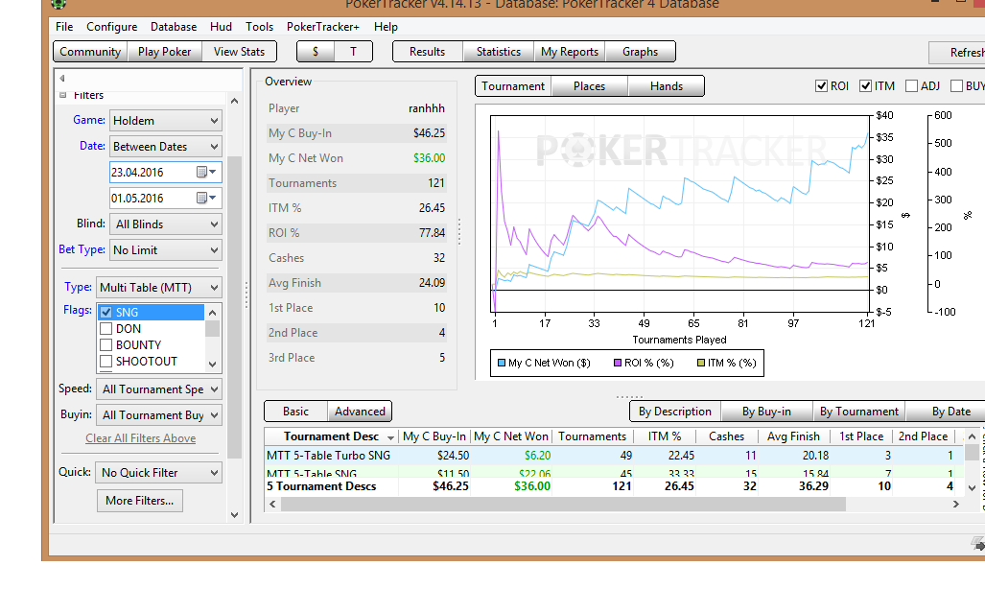The height and width of the screenshot is (589, 985).
Task: Collapse the Filters section
Action: (63, 95)
